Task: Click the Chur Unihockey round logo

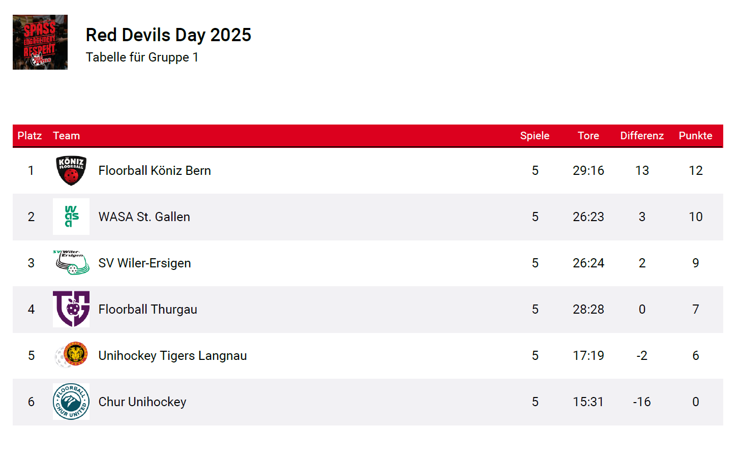Action: tap(71, 402)
